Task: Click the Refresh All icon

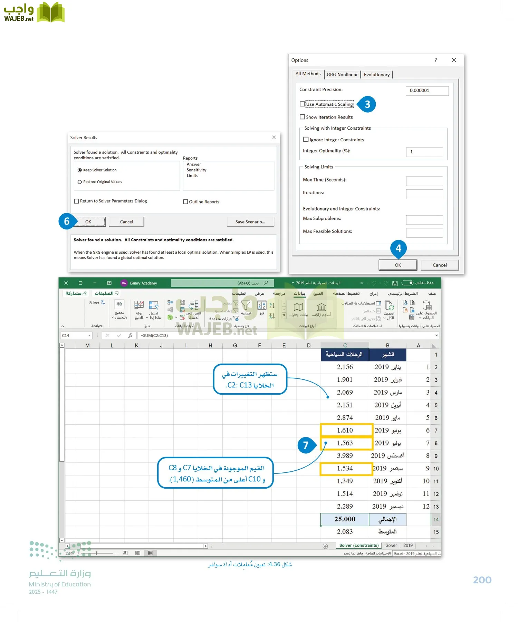Action: [x=389, y=306]
